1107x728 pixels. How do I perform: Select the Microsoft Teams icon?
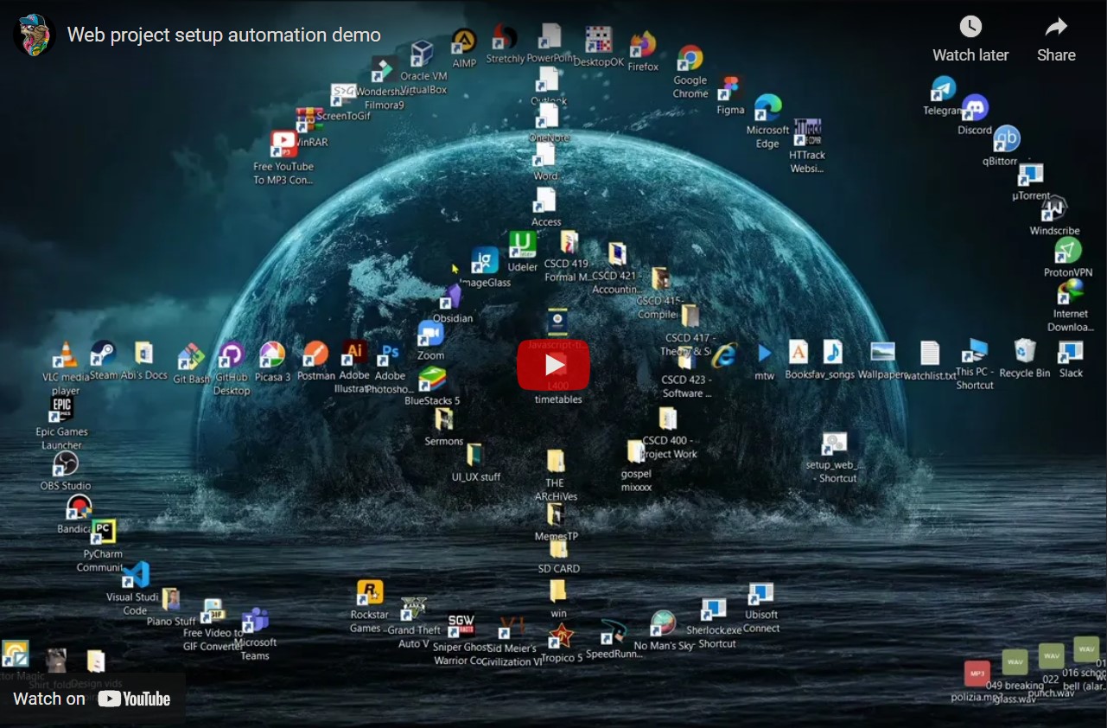[x=255, y=621]
